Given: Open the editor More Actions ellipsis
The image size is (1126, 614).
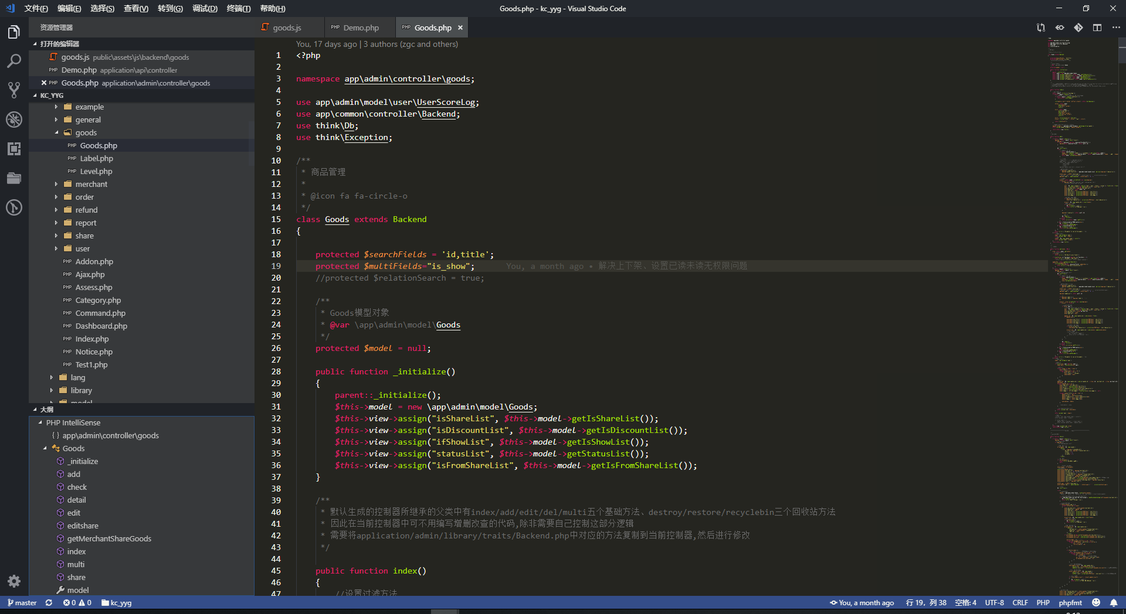Looking at the screenshot, I should [x=1116, y=28].
